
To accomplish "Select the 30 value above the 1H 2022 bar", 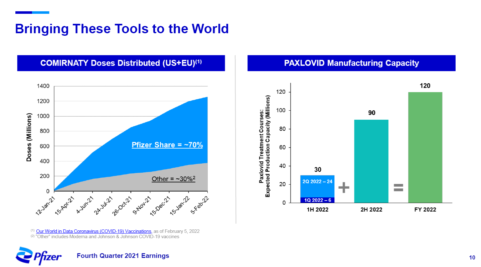I will [317, 170].
